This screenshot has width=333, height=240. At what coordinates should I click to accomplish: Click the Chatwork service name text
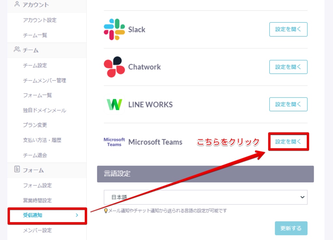[x=144, y=67]
